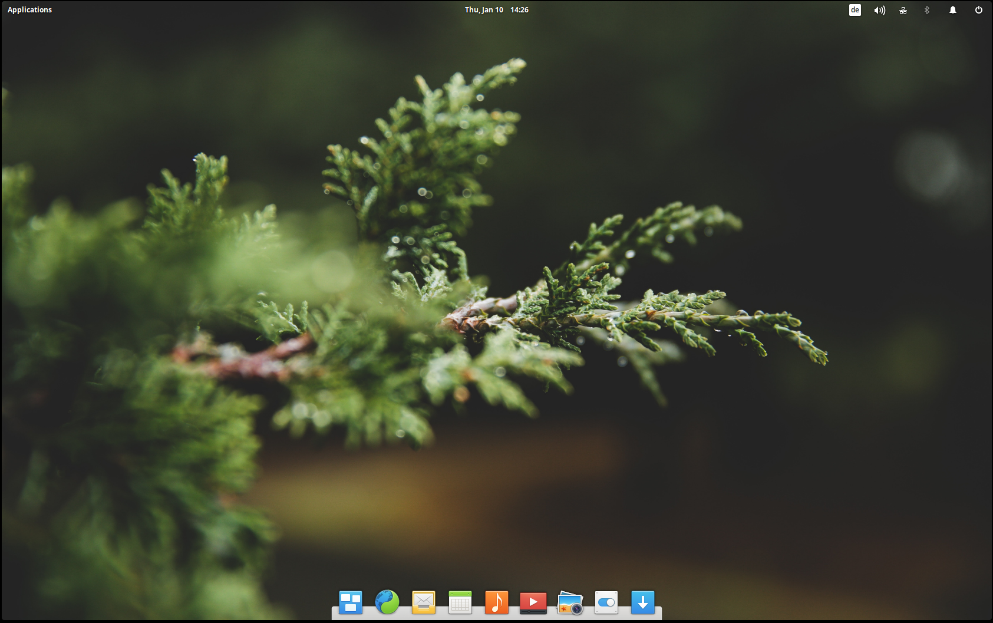This screenshot has height=623, width=993.
Task: Launch the Calendar app from dock
Action: [x=460, y=602]
